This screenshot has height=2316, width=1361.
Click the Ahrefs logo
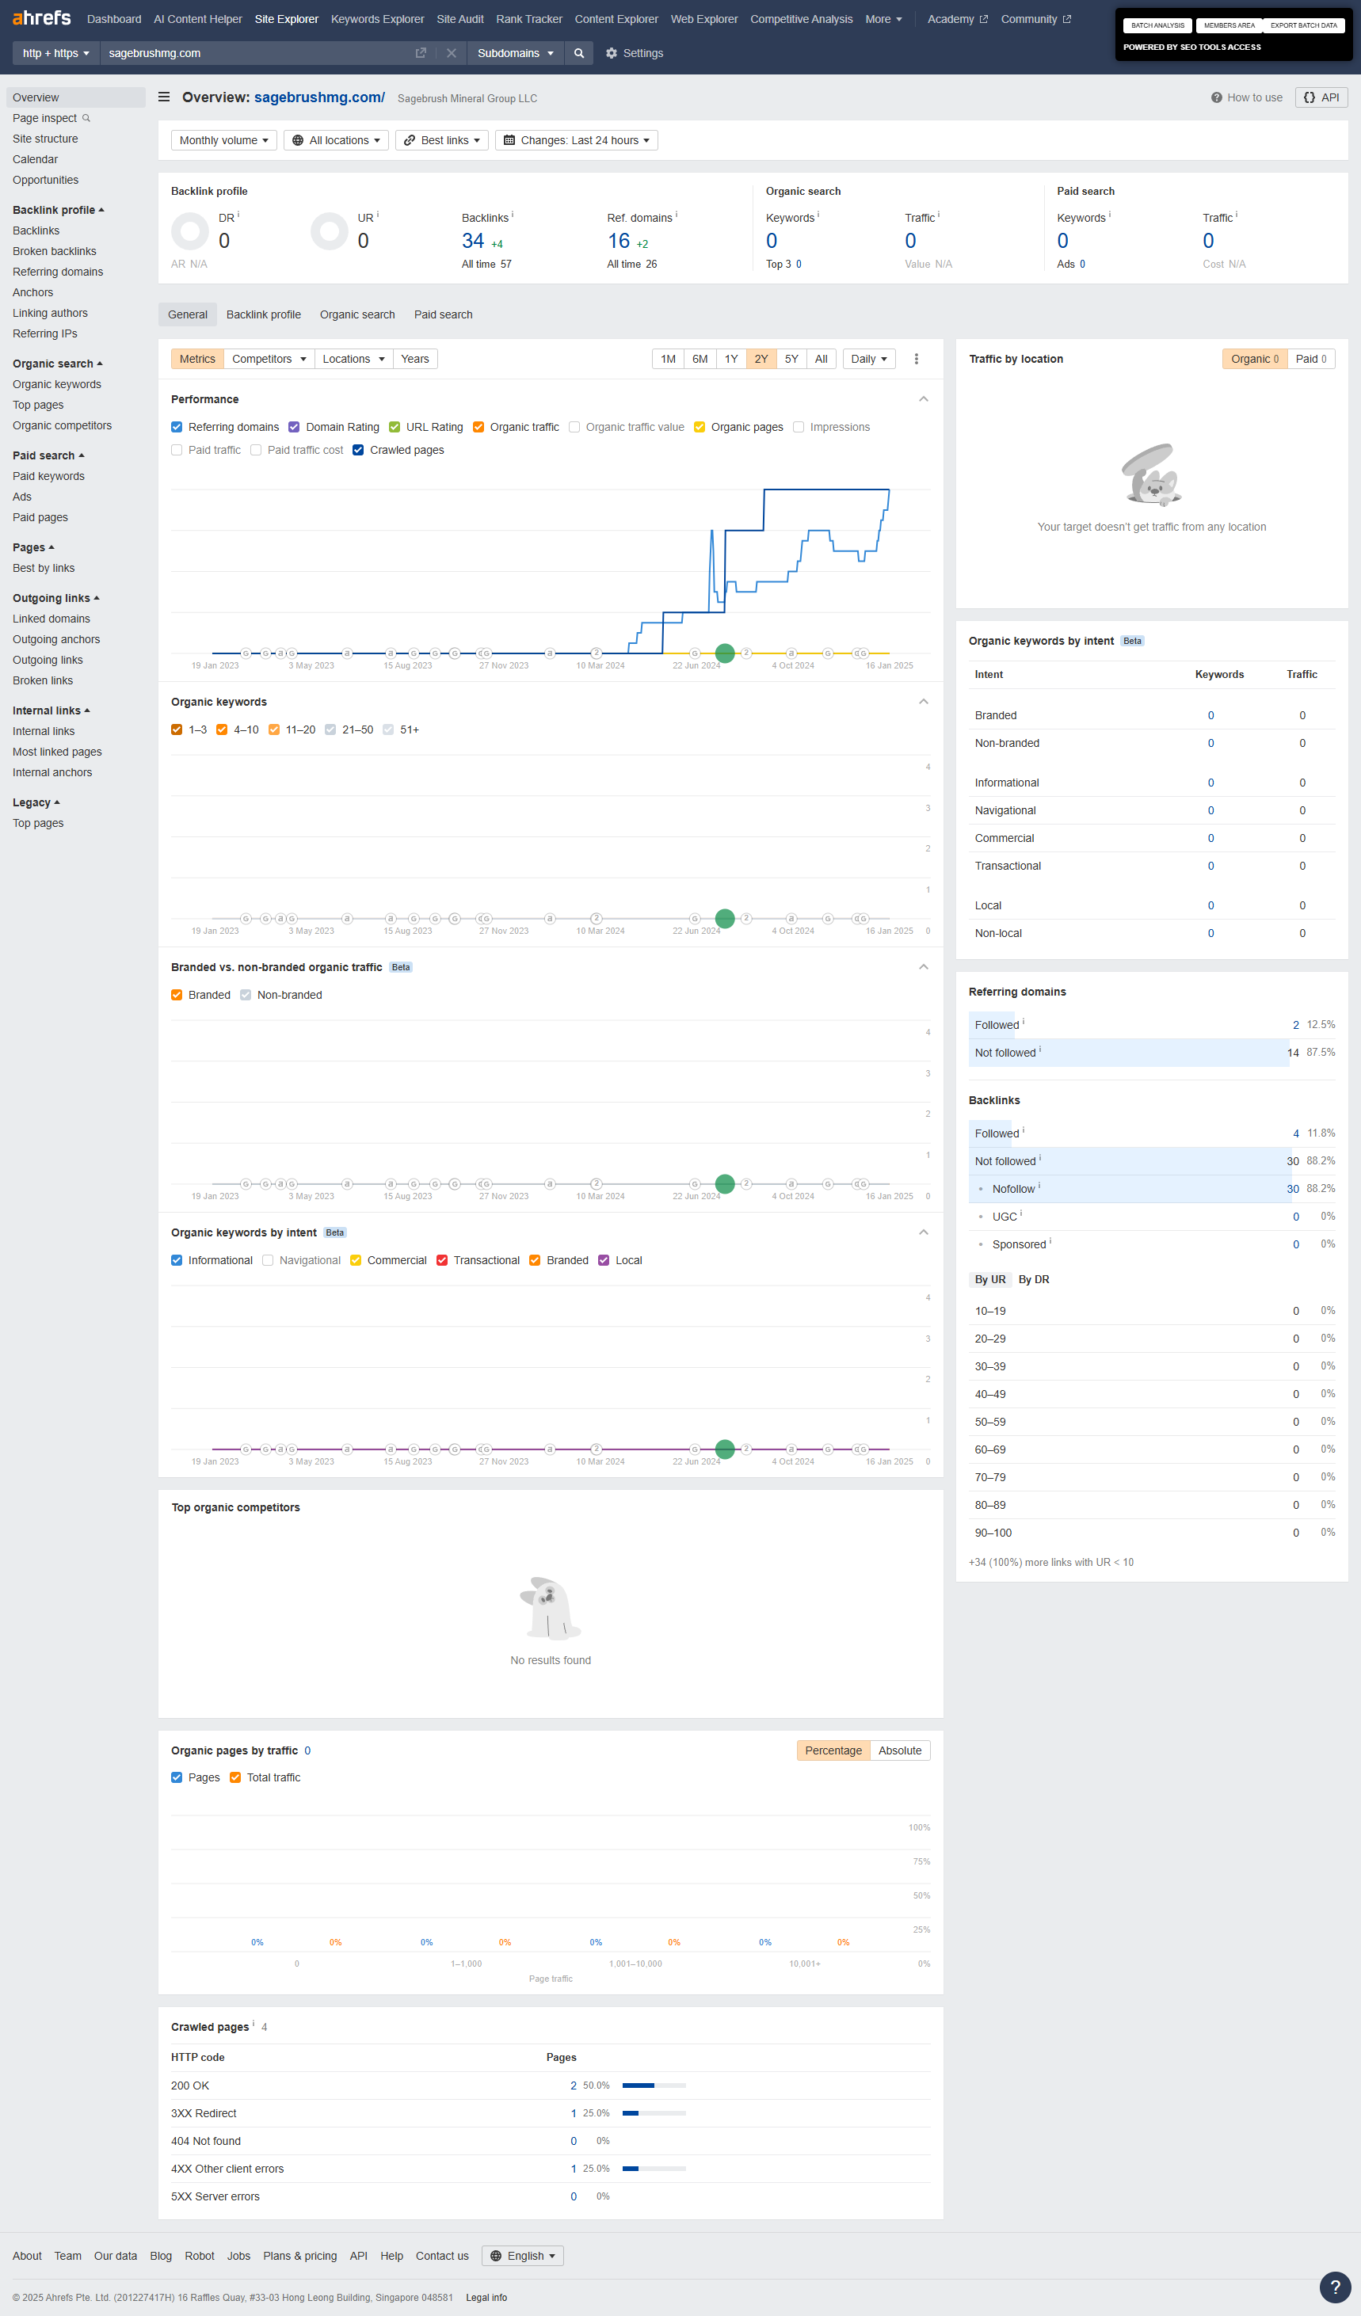41,18
